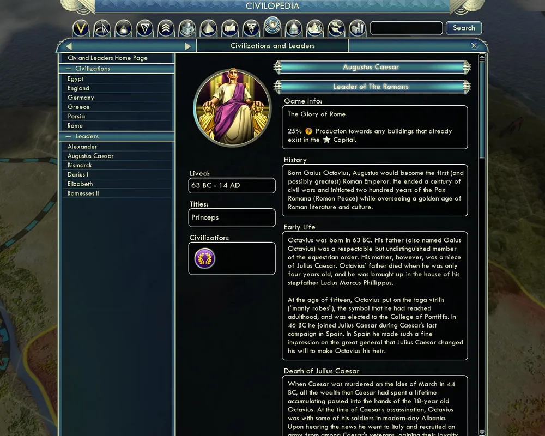Go to next article with forward arrow
Screen dimensions: 545x436
[187, 46]
